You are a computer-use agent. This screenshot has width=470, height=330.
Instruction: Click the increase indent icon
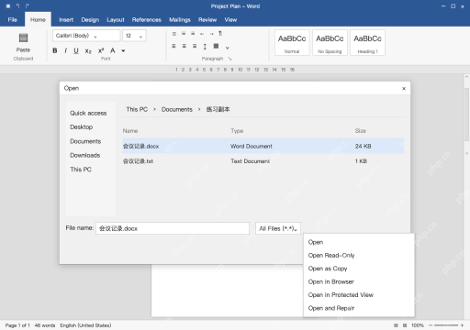pos(211,34)
